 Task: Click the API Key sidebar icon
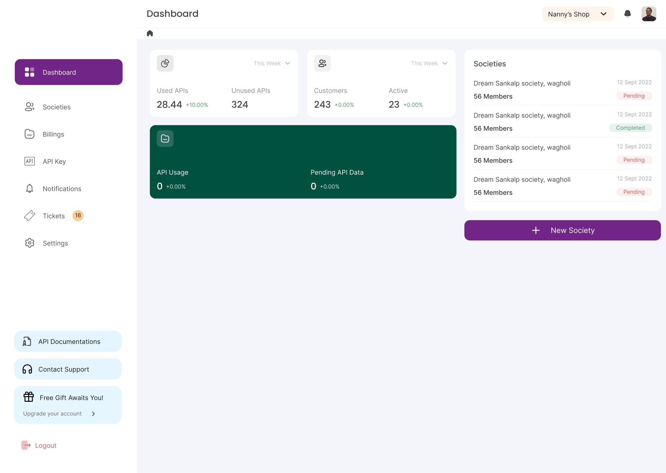click(x=29, y=161)
